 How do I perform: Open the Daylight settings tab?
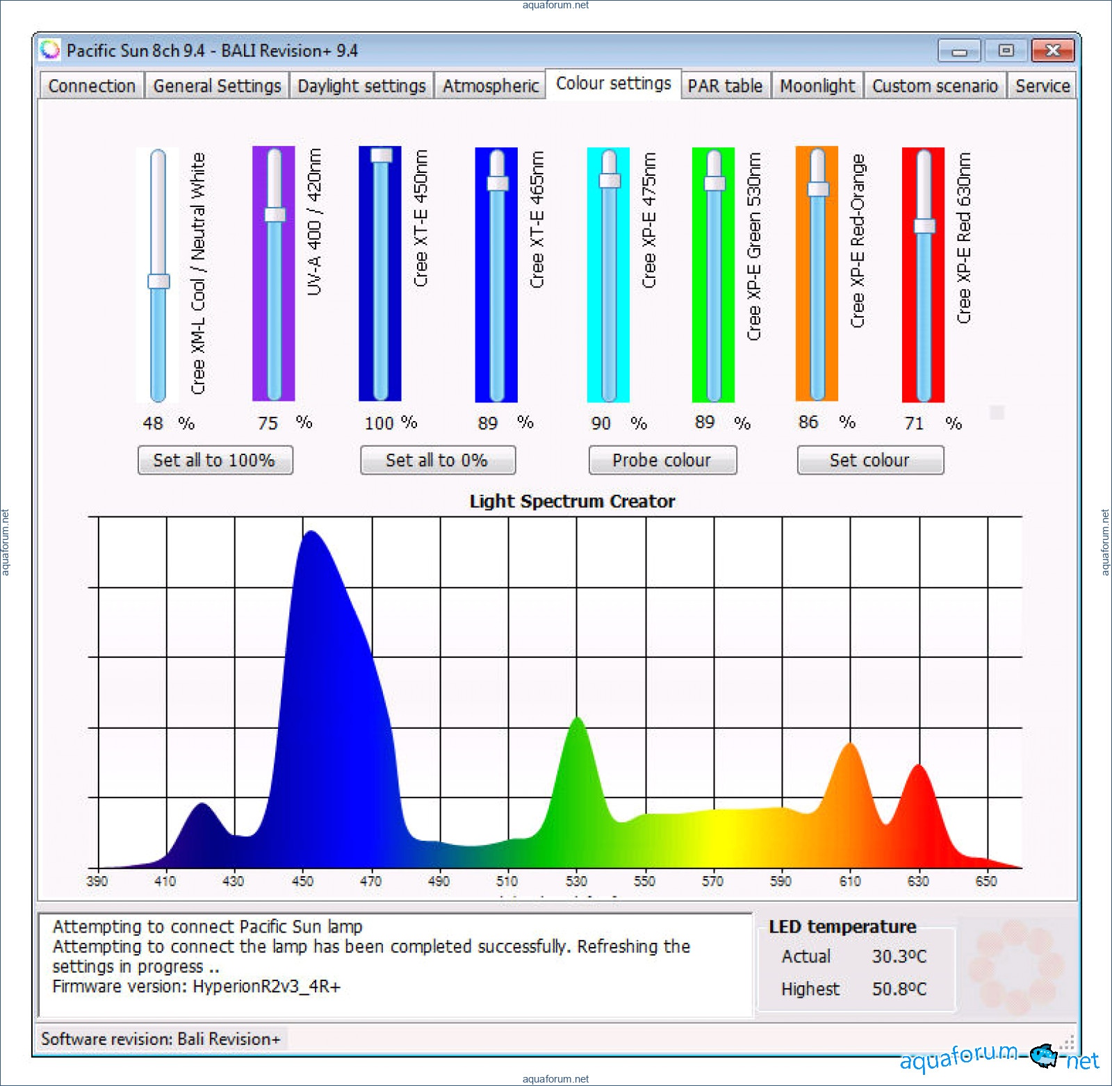tap(361, 86)
